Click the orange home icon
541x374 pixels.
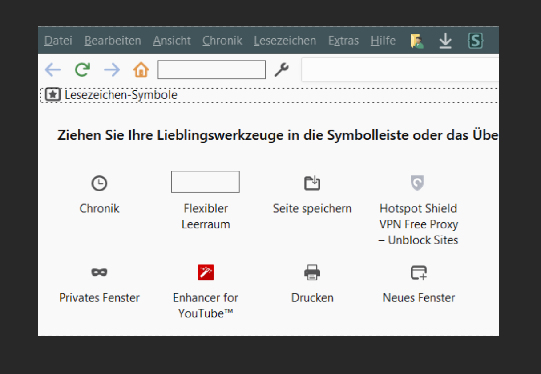tap(141, 70)
